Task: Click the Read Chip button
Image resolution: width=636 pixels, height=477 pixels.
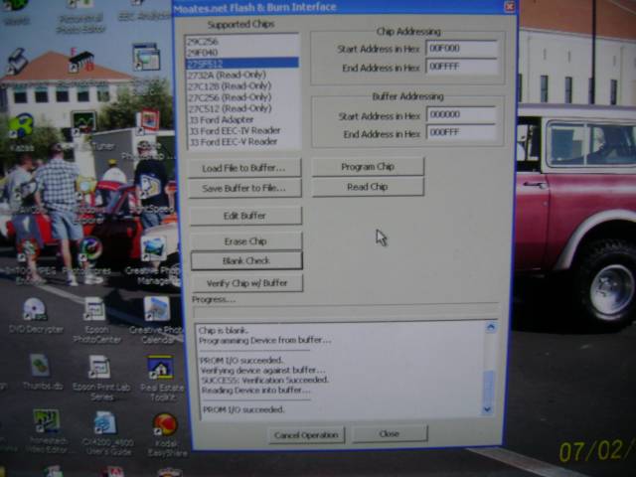Action: tap(368, 187)
